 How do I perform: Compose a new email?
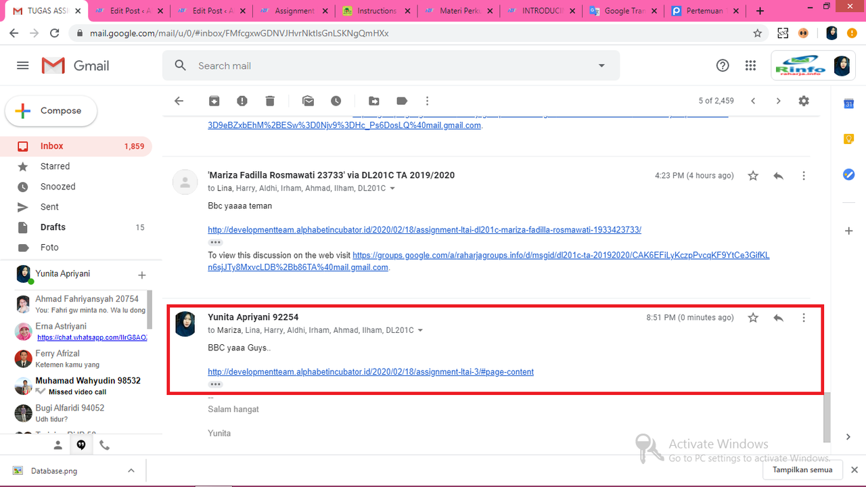(x=51, y=111)
